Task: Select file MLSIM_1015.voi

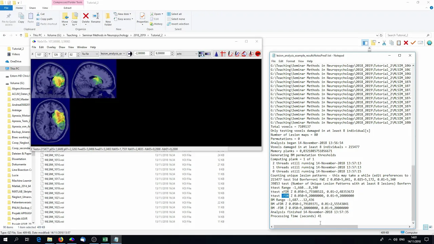Action: [x=54, y=169]
